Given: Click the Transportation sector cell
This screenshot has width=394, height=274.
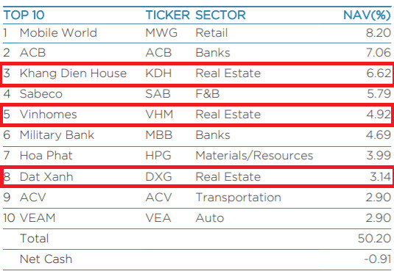Looking at the screenshot, I should (x=238, y=198).
